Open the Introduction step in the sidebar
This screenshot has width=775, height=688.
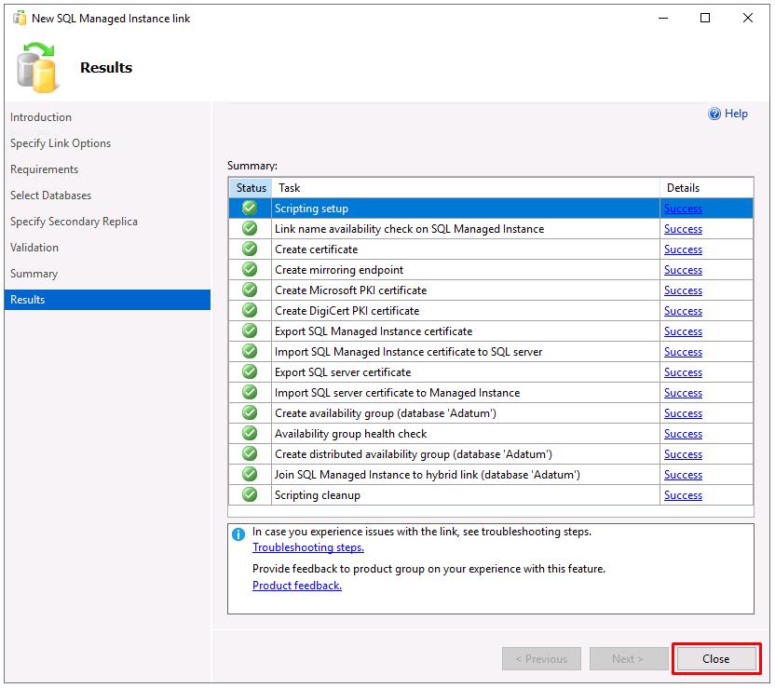[41, 117]
